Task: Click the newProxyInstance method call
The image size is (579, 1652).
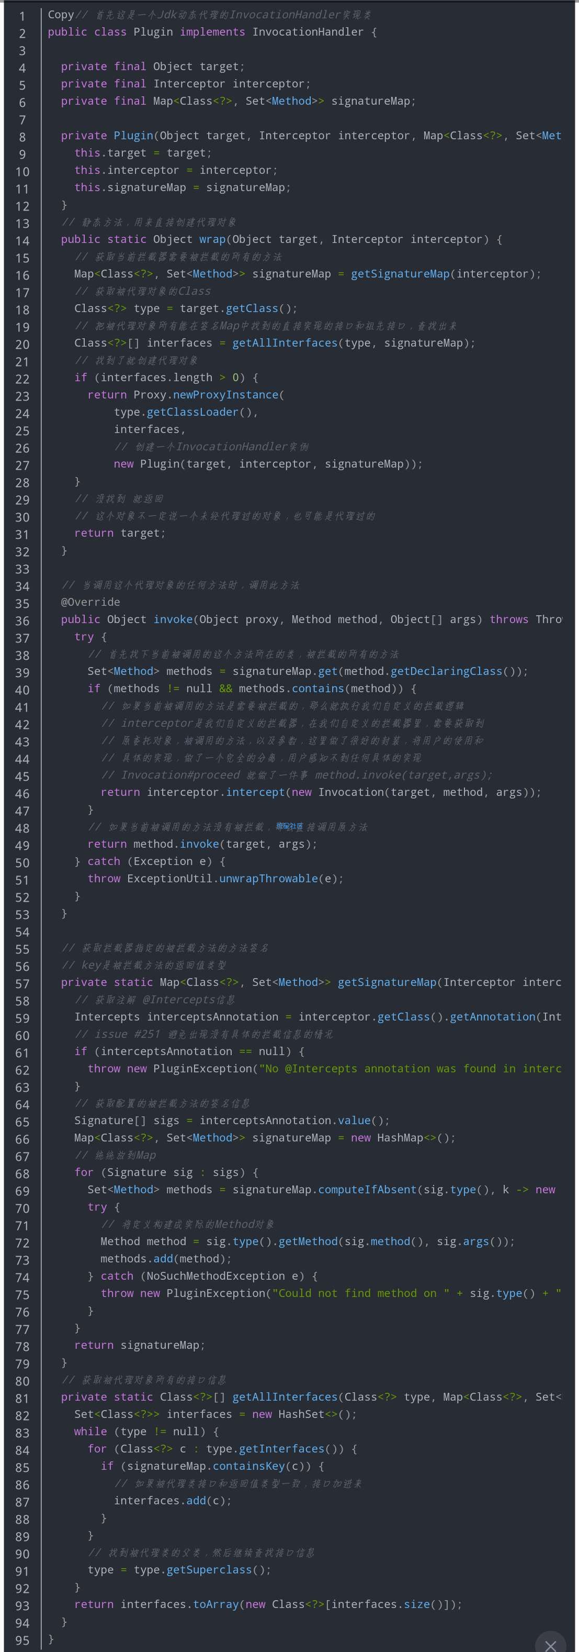Action: coord(225,395)
